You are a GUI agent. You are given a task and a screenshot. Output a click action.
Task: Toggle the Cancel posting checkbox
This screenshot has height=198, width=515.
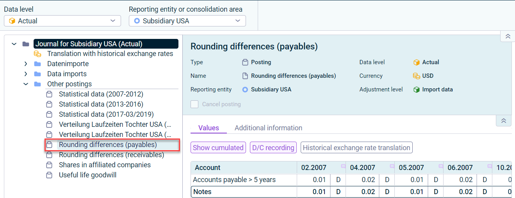click(194, 104)
